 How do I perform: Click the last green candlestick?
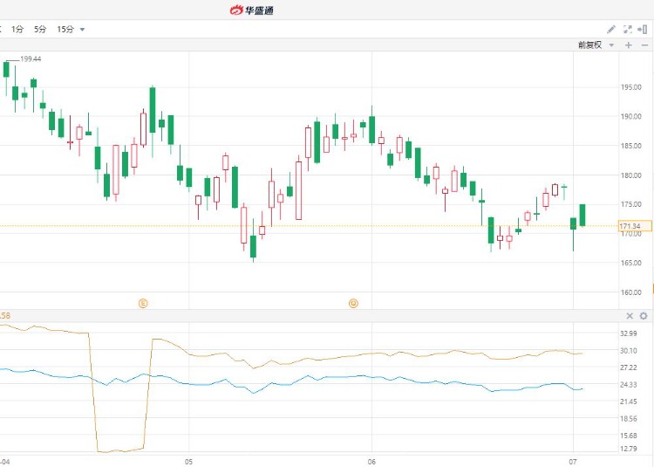[x=582, y=215]
